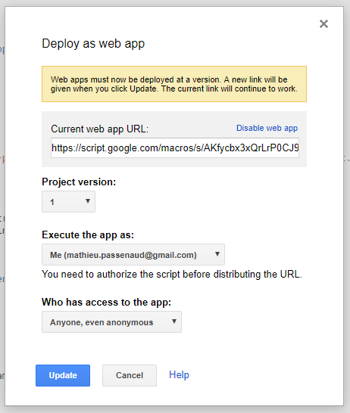The width and height of the screenshot is (350, 413).
Task: Cancel the web app deployment
Action: tap(130, 375)
